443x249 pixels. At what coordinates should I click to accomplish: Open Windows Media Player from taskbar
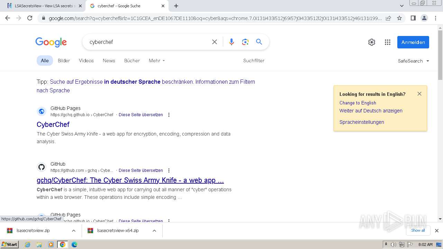pyautogui.click(x=51, y=245)
